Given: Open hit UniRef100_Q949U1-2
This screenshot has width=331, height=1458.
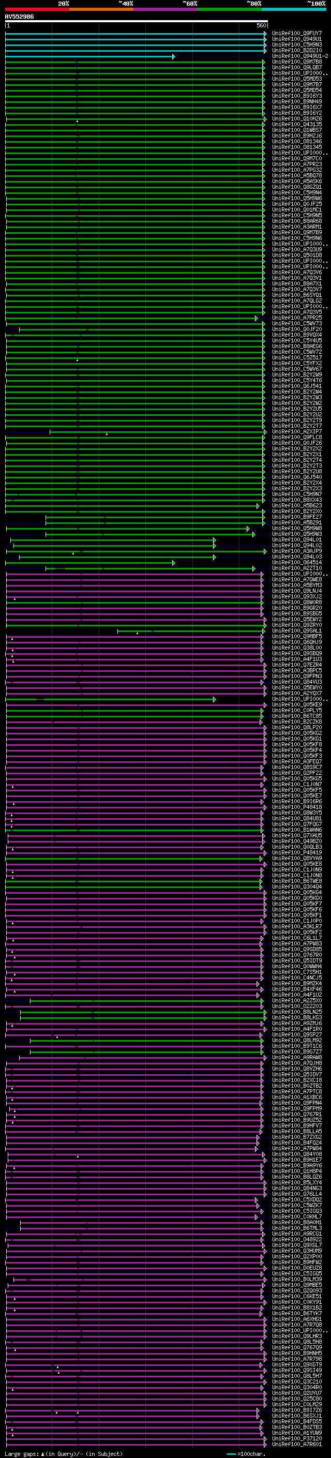Looking at the screenshot, I should point(299,56).
